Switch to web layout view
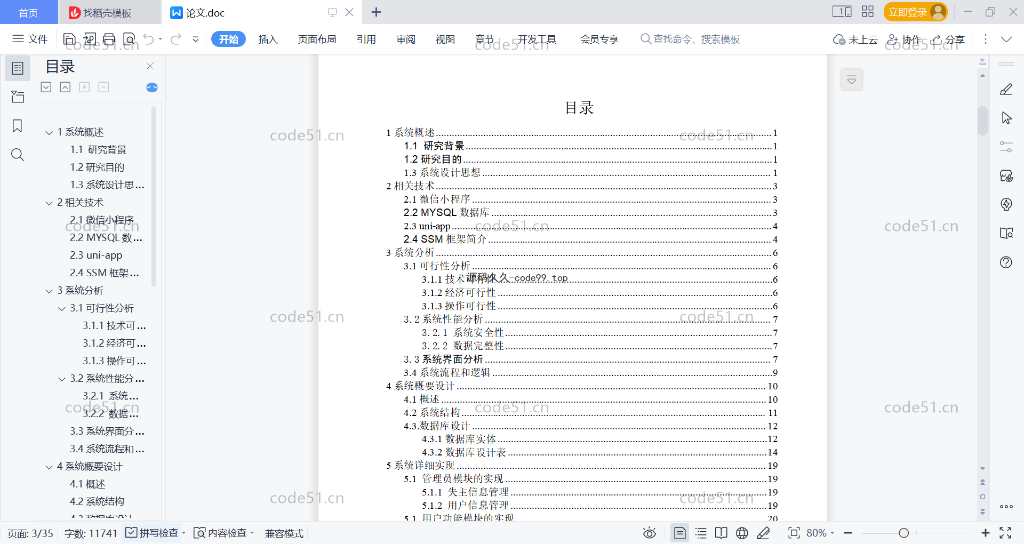The height and width of the screenshot is (544, 1024). click(742, 533)
